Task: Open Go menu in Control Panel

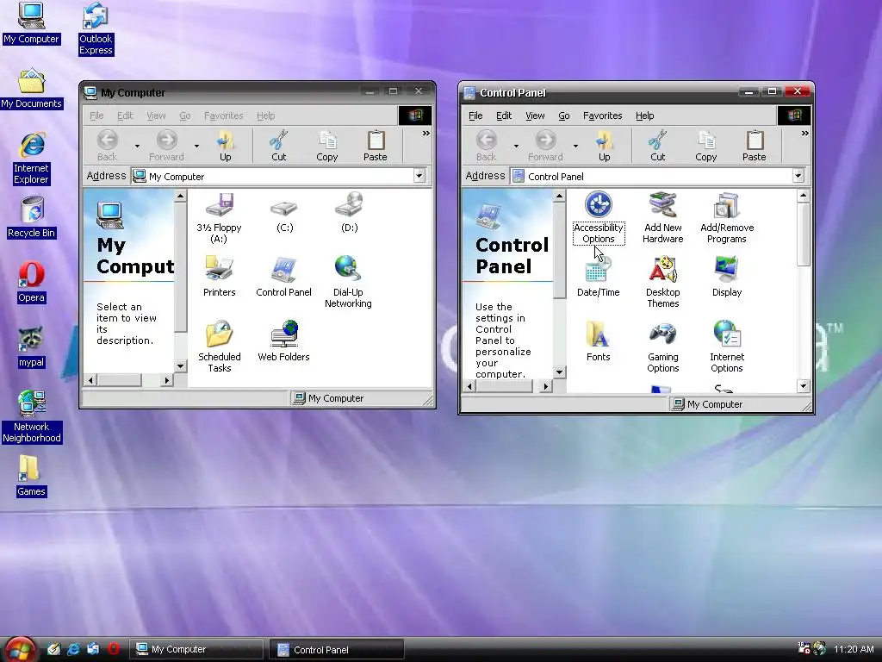Action: (x=563, y=116)
